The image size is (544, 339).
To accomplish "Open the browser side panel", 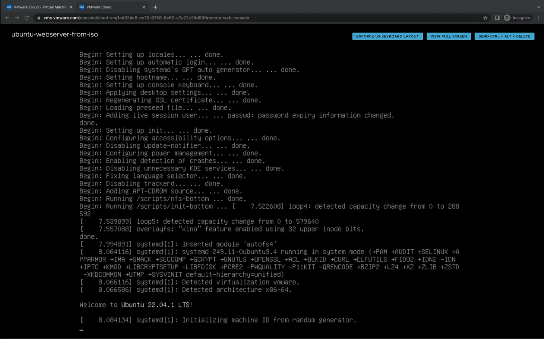I will [x=497, y=17].
